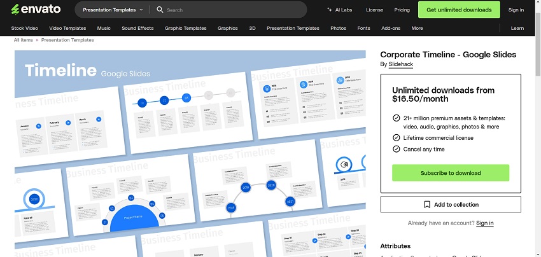
Task: Click Unlimited downloads from $16.50/month text
Action: pos(444,95)
